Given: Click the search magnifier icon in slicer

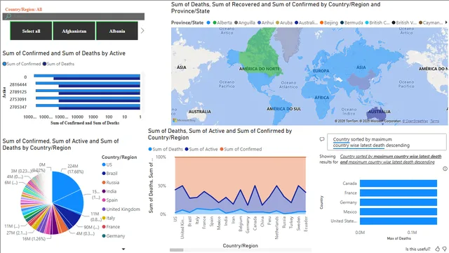Looking at the screenshot, I should click(x=8, y=17).
